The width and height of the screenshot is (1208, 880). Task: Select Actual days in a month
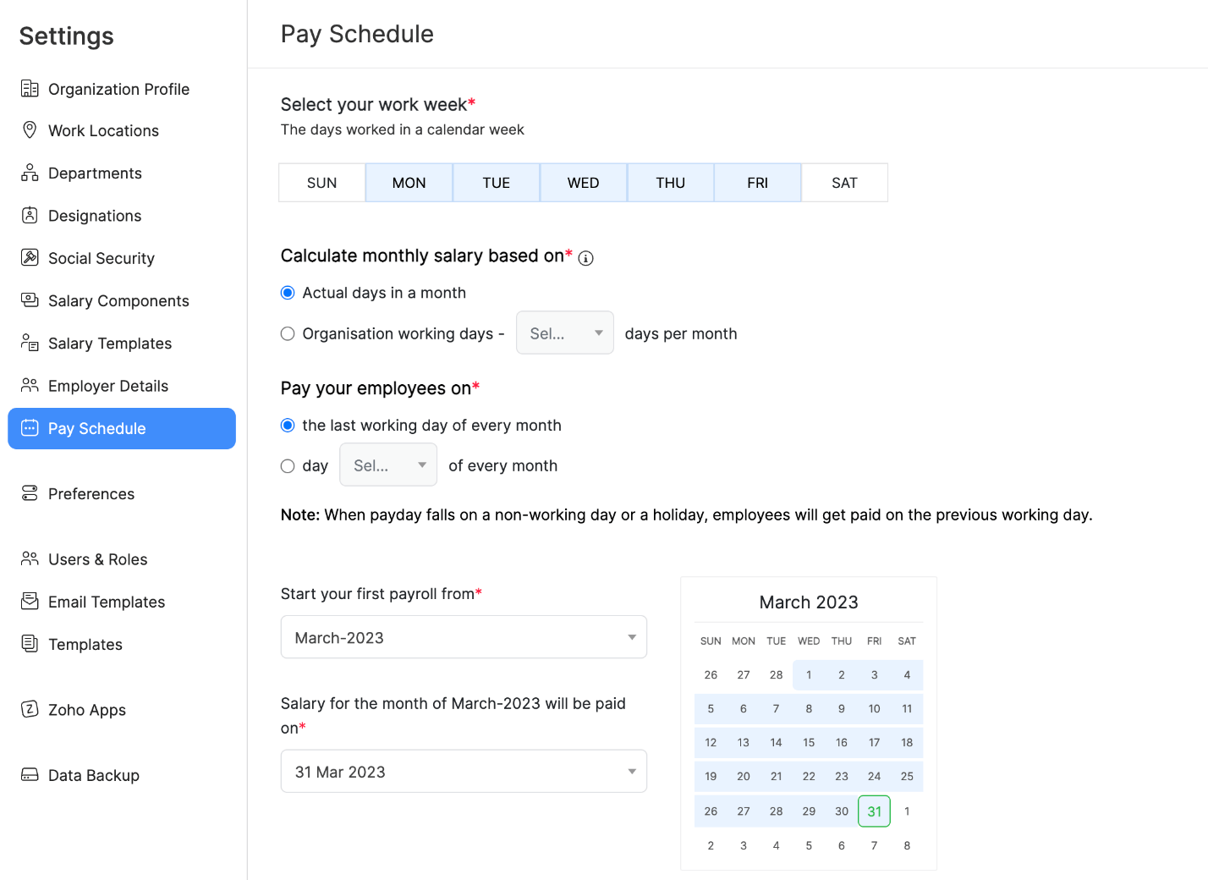[x=288, y=293]
